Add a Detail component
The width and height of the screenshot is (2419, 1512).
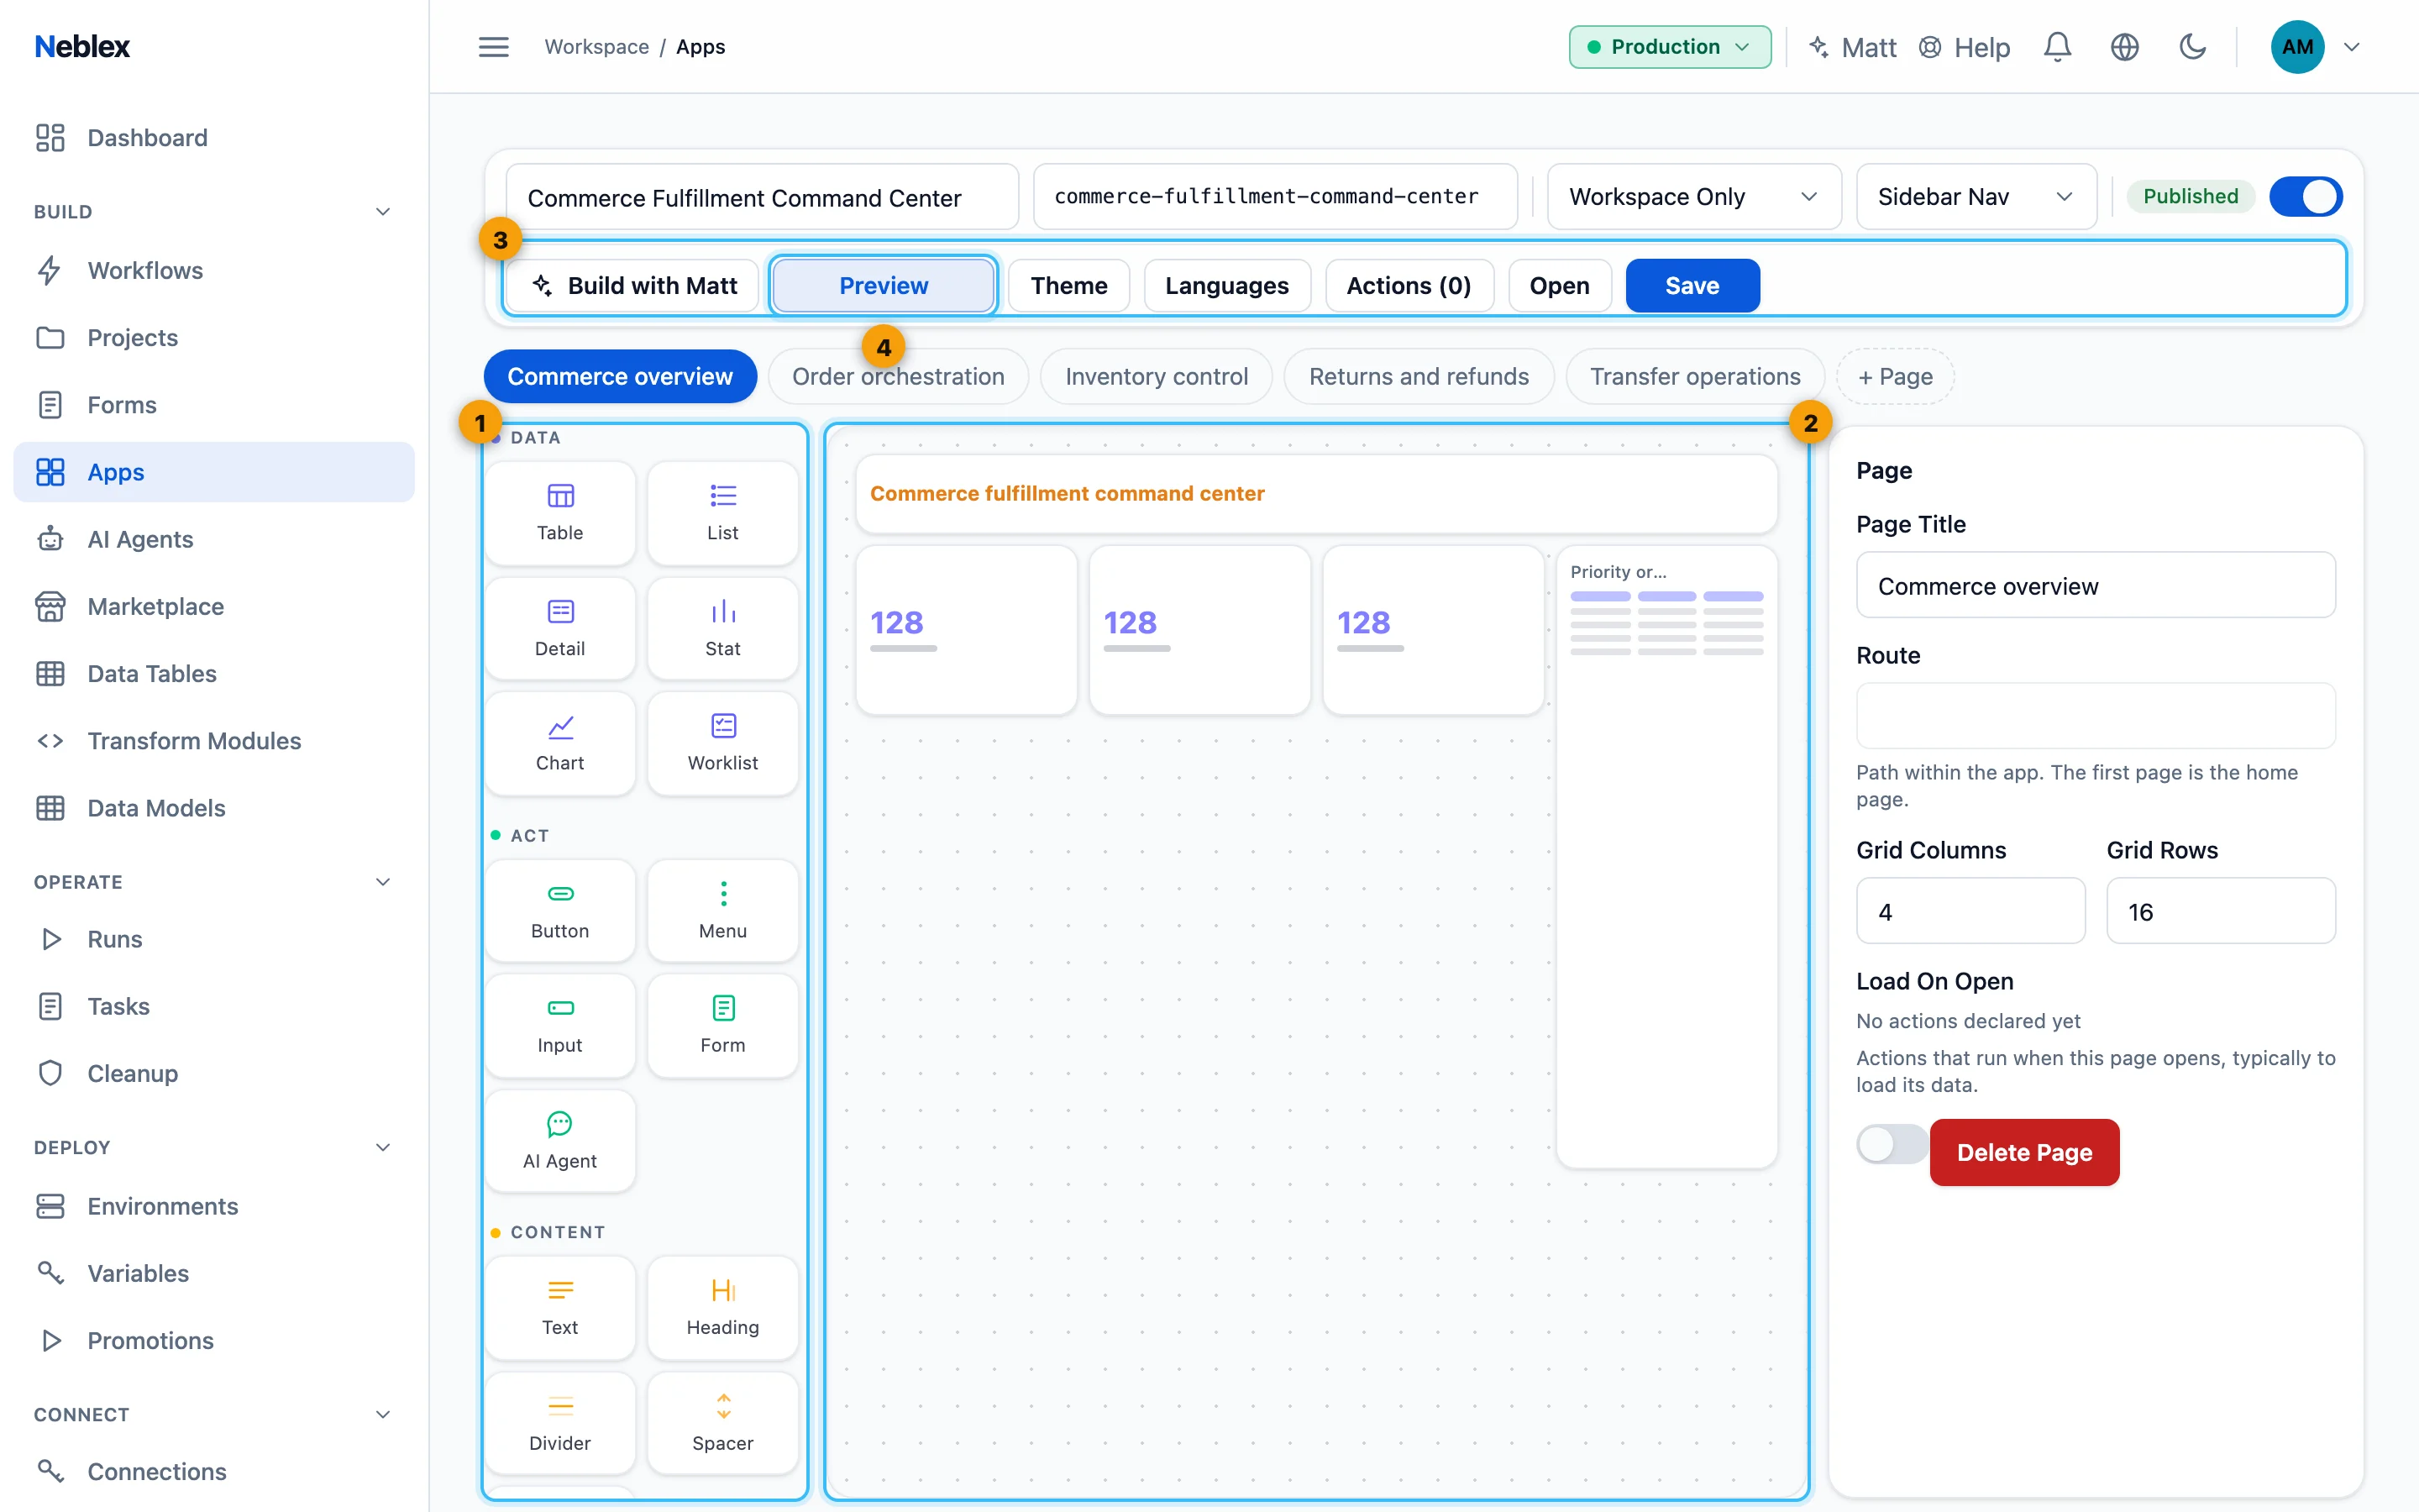559,628
